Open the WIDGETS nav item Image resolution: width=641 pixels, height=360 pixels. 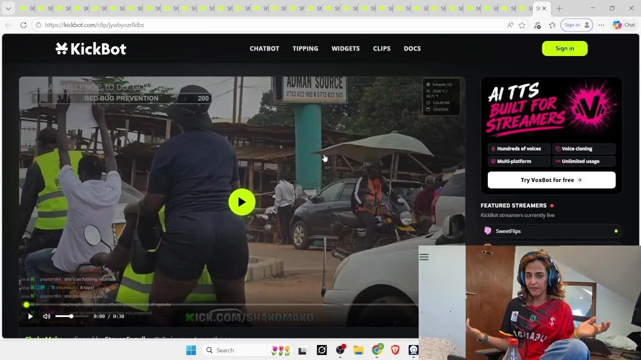coord(346,48)
